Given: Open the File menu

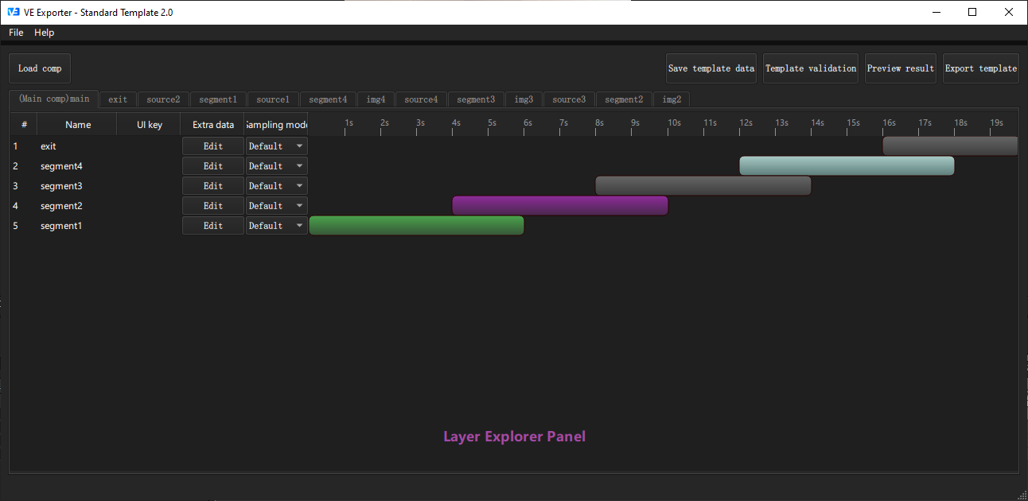Looking at the screenshot, I should (x=16, y=33).
